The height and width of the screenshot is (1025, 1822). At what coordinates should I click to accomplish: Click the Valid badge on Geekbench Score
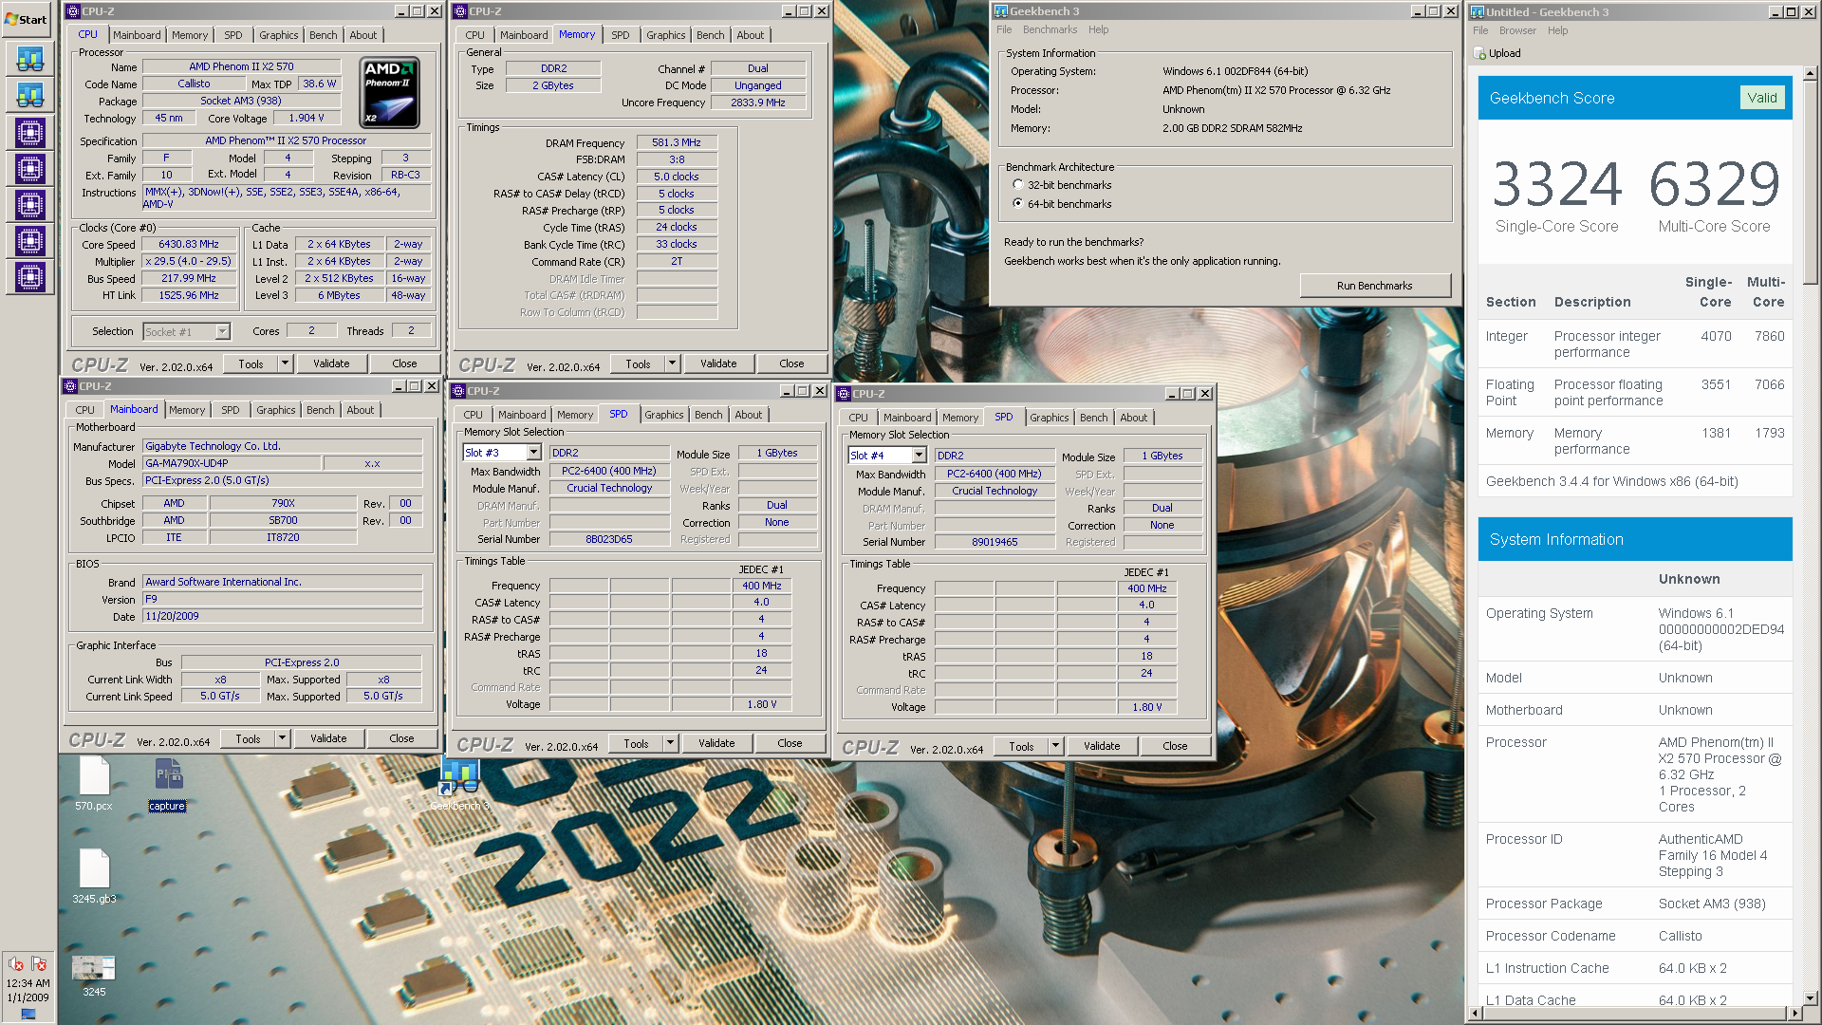[1762, 98]
